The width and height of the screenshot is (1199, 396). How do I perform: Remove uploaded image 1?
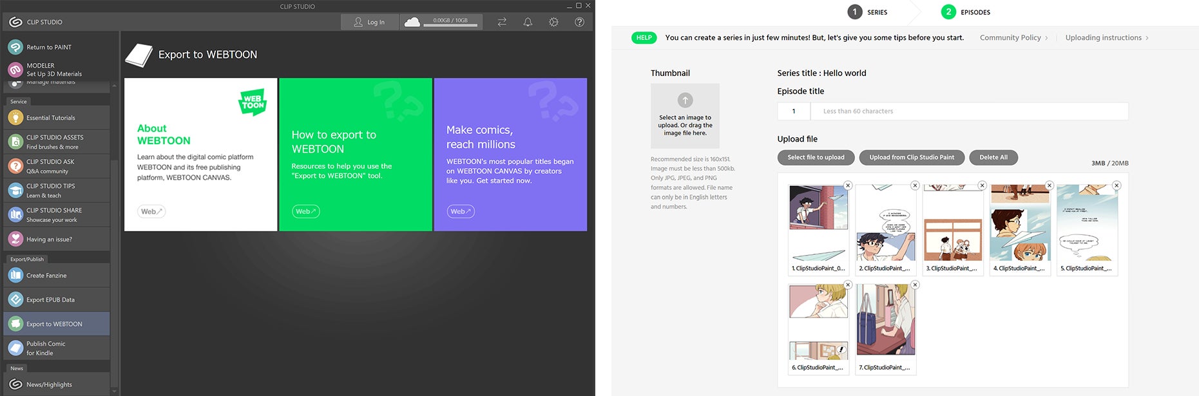click(x=848, y=185)
